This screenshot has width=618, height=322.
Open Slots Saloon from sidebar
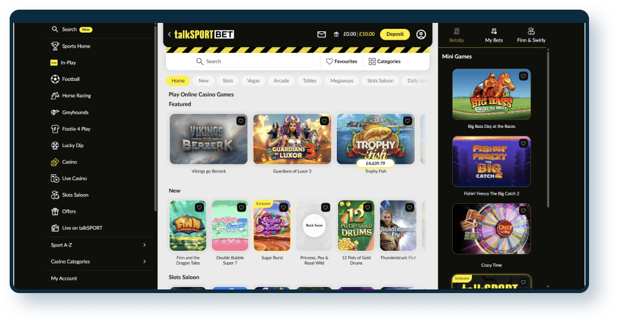pyautogui.click(x=70, y=195)
